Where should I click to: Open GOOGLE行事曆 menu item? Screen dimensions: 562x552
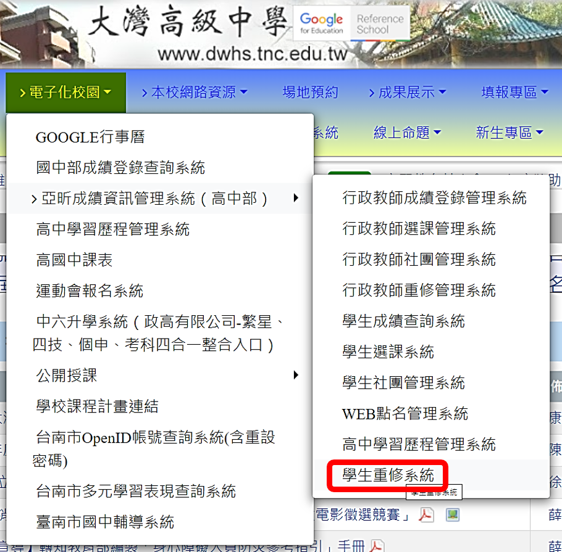[90, 138]
